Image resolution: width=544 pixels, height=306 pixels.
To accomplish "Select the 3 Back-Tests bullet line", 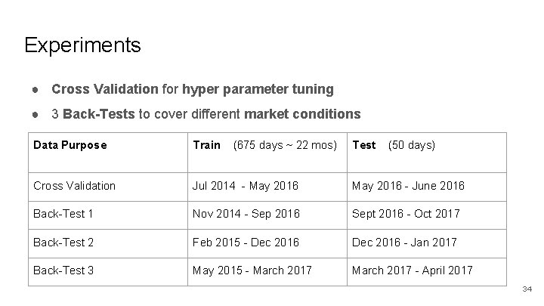I will 206,114.
